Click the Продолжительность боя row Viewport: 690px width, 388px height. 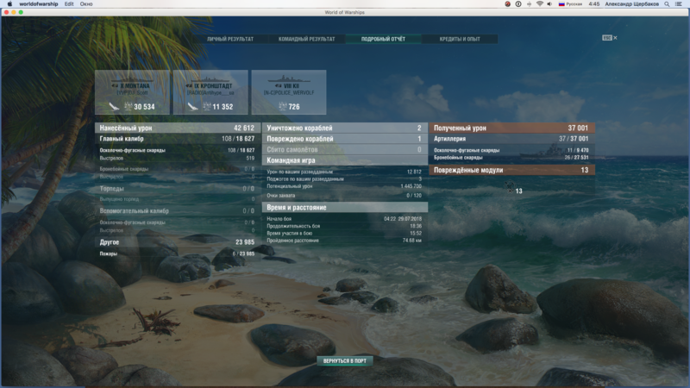345,226
